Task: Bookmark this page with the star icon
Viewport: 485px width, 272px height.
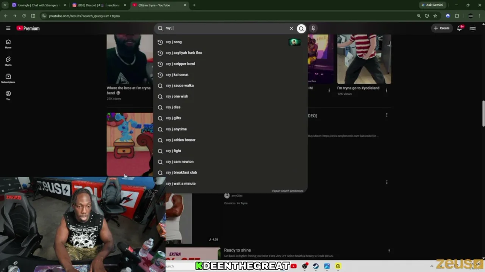Action: 435,16
